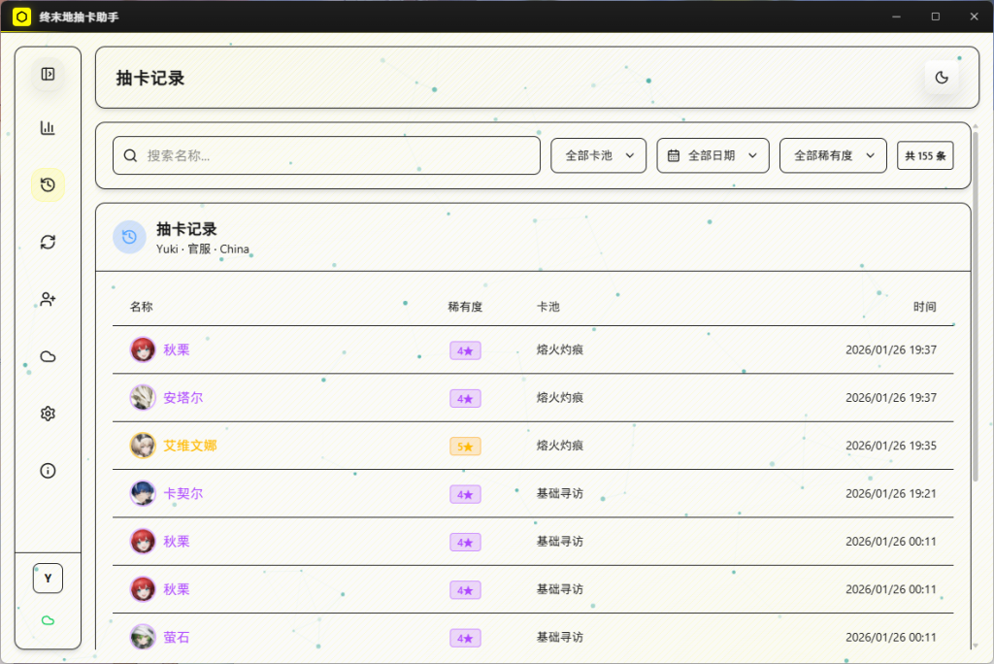
Task: Open the statistics bar chart page
Action: point(48,128)
